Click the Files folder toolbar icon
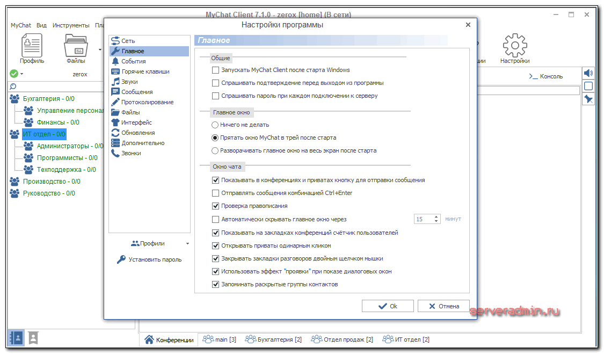604x354 pixels. (76, 46)
